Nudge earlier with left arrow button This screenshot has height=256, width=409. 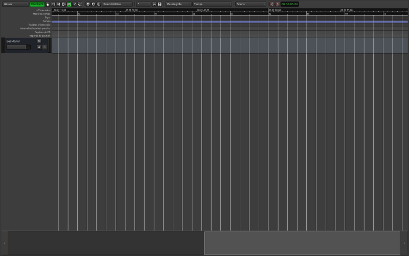[x=272, y=4]
